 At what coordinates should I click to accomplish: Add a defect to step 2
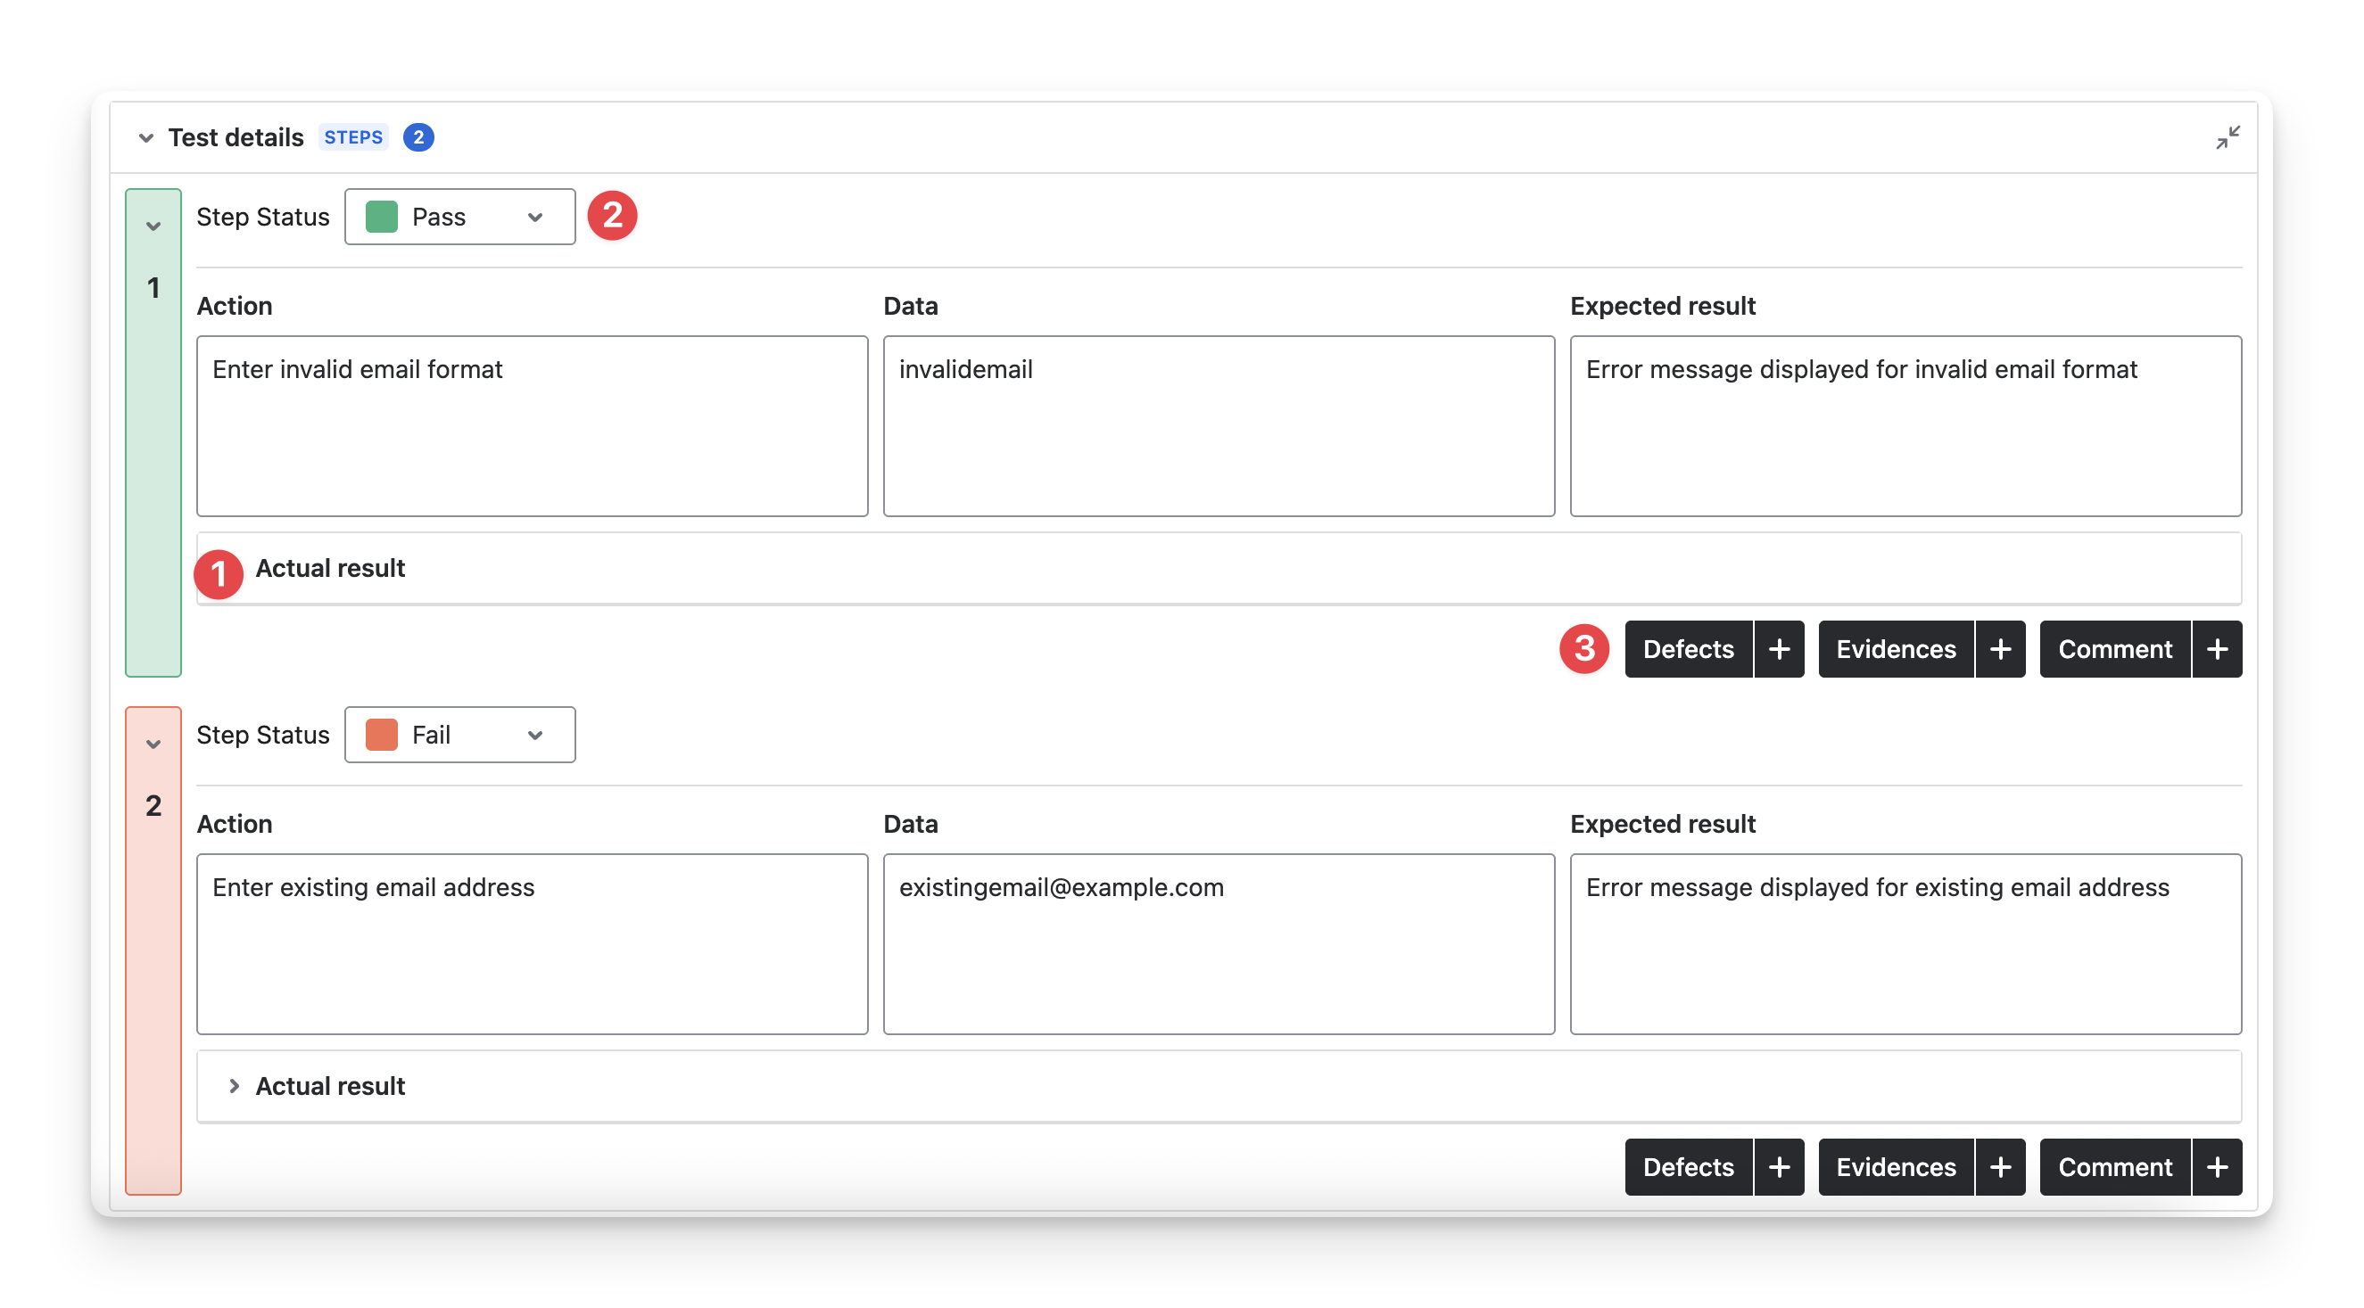[x=1779, y=1167]
